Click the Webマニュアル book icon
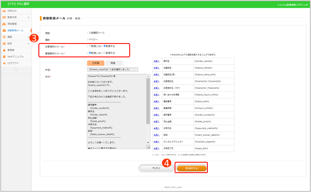Image resolution: width=311 pixels, height=192 pixels. tap(4, 57)
